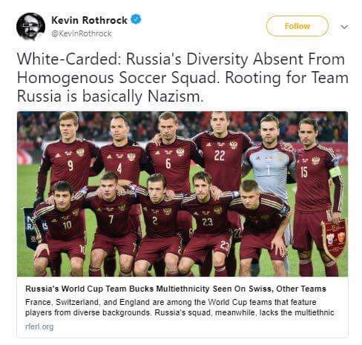Click the number 9 jersey in photo

pos(70,165)
